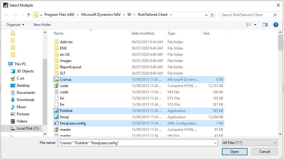284x160 pixels.
Task: Click up arrow of navigation pane scrollbar
Action: 45,32
